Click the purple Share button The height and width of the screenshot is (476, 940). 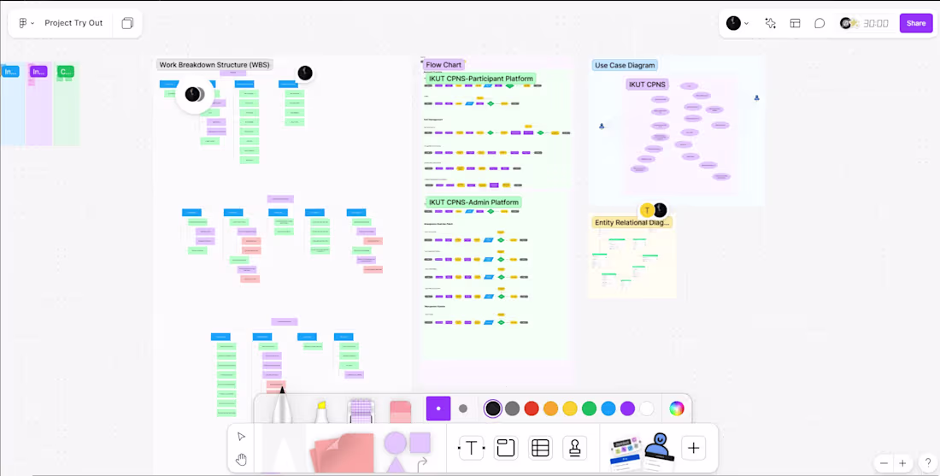(916, 23)
